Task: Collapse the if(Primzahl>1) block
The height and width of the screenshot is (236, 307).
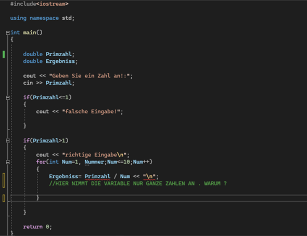Action: (8, 140)
